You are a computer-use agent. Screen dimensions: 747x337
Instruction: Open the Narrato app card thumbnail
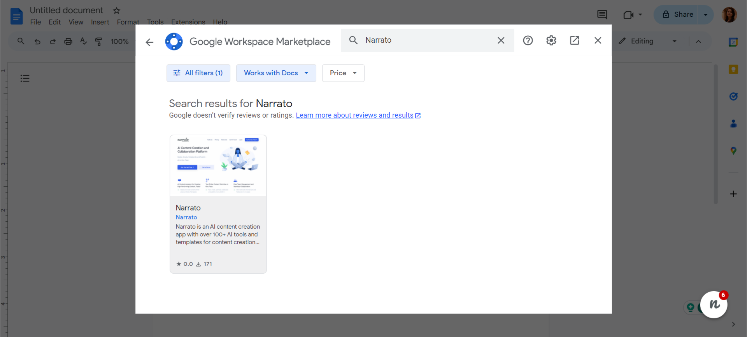[218, 165]
